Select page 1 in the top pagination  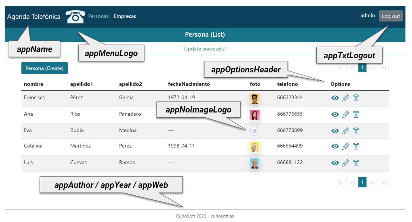click(x=362, y=67)
